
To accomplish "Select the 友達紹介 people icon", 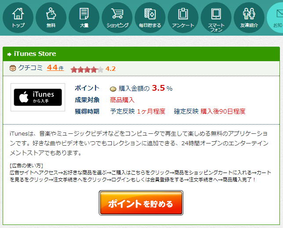I will (x=249, y=18).
